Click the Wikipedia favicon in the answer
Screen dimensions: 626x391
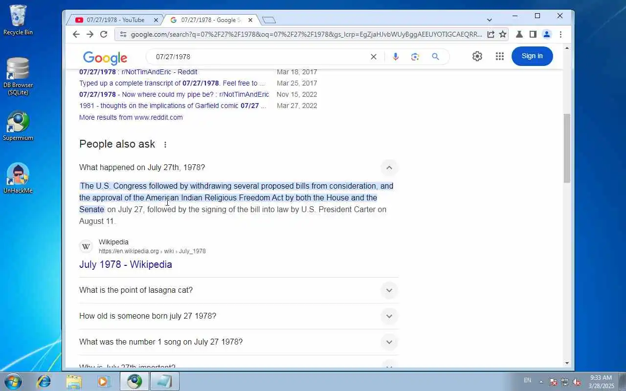click(86, 246)
